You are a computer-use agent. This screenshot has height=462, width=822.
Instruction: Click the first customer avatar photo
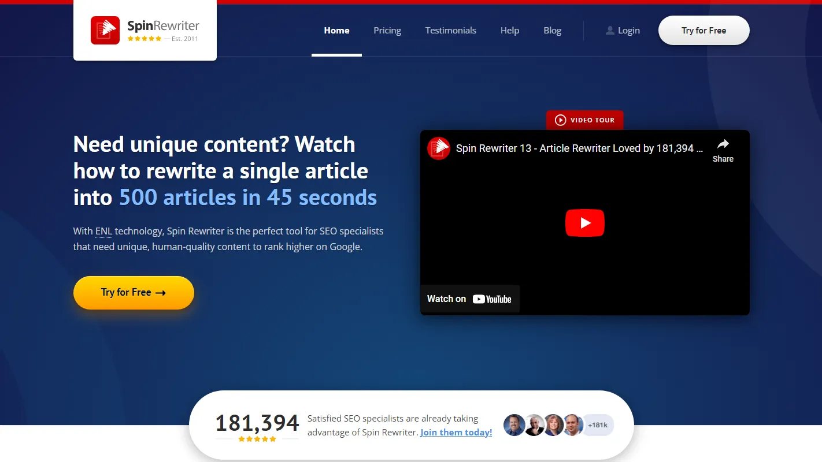514,425
